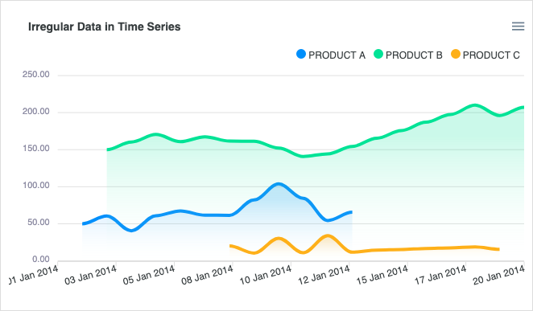Screen dimensions: 533x311
Task: Click the orange PRODUCT C legend marker
Action: [456, 54]
